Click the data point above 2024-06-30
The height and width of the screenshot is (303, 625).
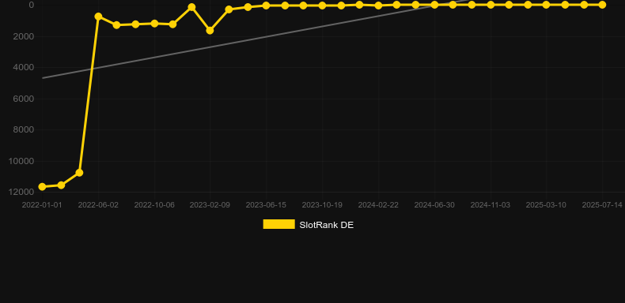pos(434,5)
